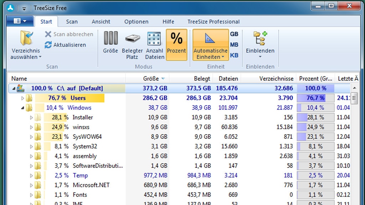Sort by Belegt column header
365x205 pixels.
pos(191,79)
